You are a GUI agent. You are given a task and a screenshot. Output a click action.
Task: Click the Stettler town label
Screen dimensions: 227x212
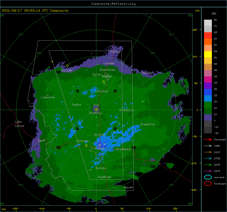[x=147, y=73]
